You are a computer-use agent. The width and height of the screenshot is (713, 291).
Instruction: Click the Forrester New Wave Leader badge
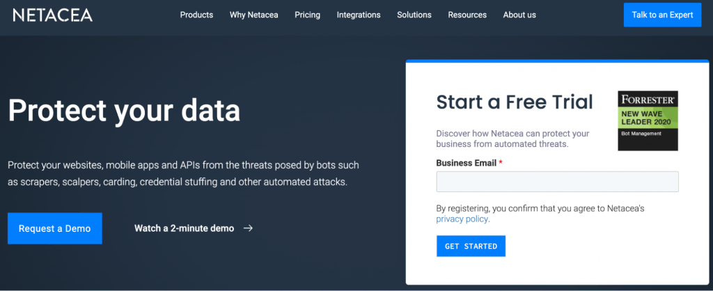click(648, 120)
